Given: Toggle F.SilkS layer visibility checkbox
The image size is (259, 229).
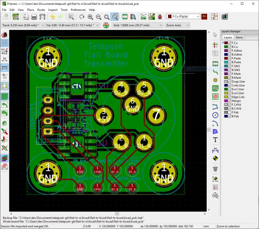Looking at the screenshot, I should click(x=229, y=66).
